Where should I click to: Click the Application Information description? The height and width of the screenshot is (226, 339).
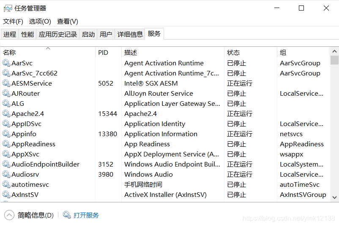point(161,134)
